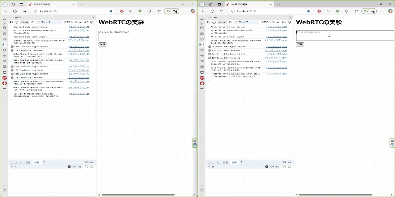The image size is (395, 197).
Task: Toggle match case (Aa) in right search bar
Action: (277, 167)
